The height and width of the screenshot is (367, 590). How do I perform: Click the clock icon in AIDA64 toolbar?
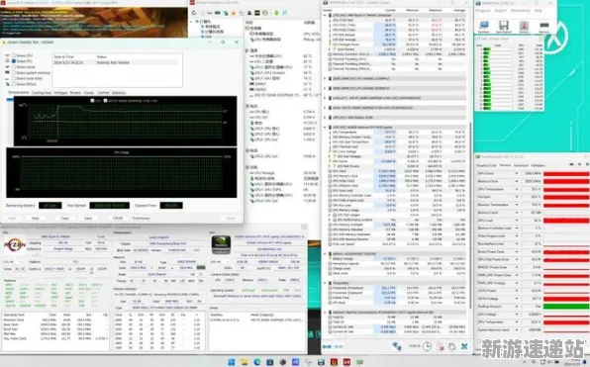click(x=265, y=13)
